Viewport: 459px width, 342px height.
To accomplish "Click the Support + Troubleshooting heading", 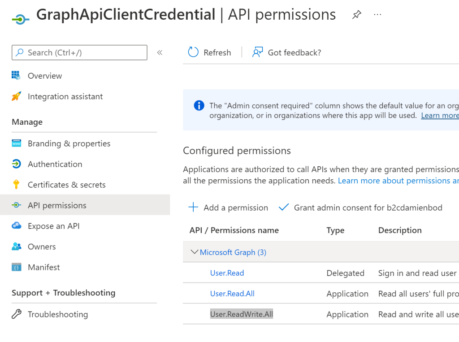I will point(64,293).
